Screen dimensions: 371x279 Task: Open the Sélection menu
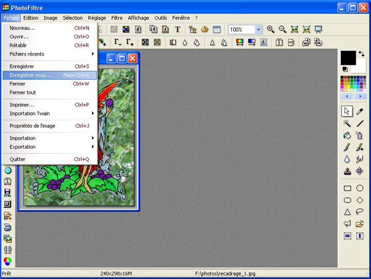72,18
